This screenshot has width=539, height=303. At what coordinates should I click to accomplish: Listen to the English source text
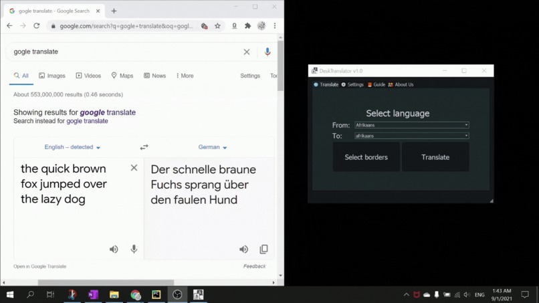click(x=114, y=249)
